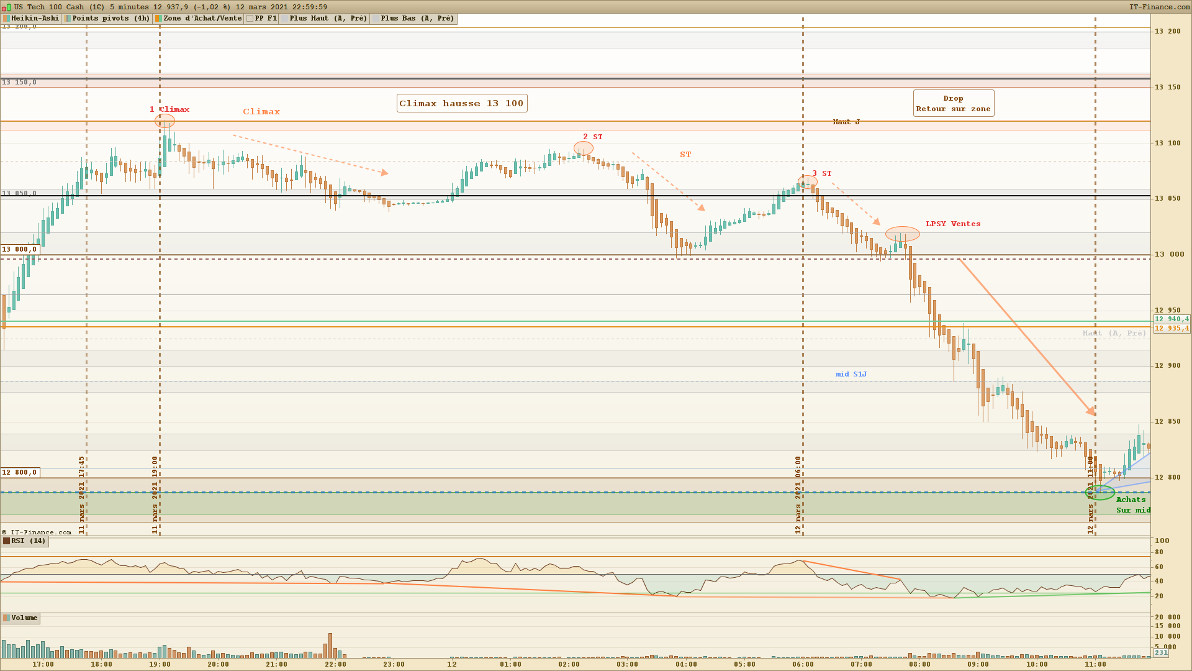Select the 'Climax hausse 13 100' text box
Image resolution: width=1192 pixels, height=671 pixels.
coord(461,104)
